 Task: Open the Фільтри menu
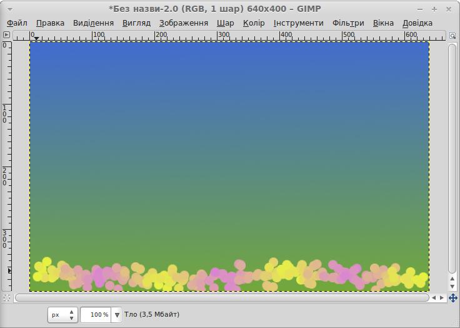(348, 23)
